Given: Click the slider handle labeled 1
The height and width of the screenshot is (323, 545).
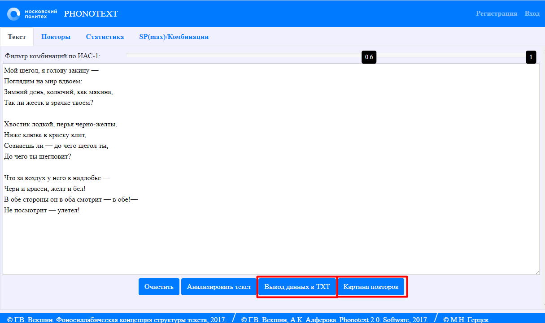Looking at the screenshot, I should point(531,57).
